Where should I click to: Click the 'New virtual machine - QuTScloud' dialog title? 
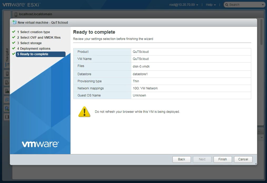(x=43, y=22)
